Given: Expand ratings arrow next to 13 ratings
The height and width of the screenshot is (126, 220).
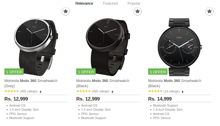Looking at the screenshot, I should pyautogui.click(x=183, y=92).
